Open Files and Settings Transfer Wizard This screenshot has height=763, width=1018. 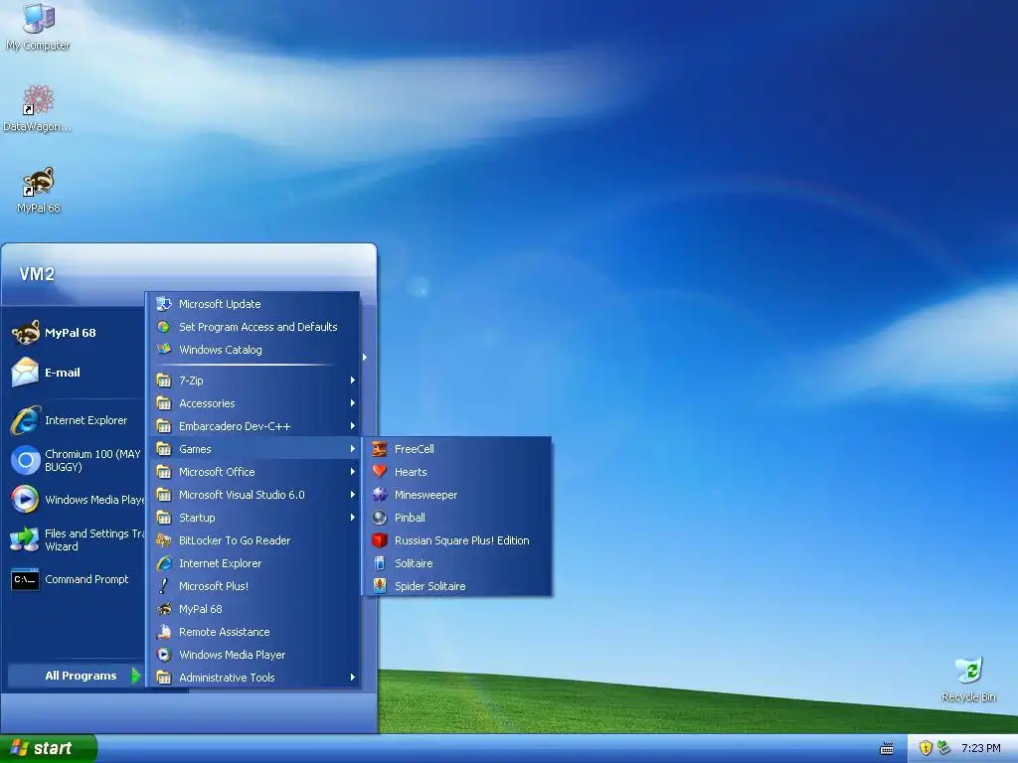coord(75,539)
